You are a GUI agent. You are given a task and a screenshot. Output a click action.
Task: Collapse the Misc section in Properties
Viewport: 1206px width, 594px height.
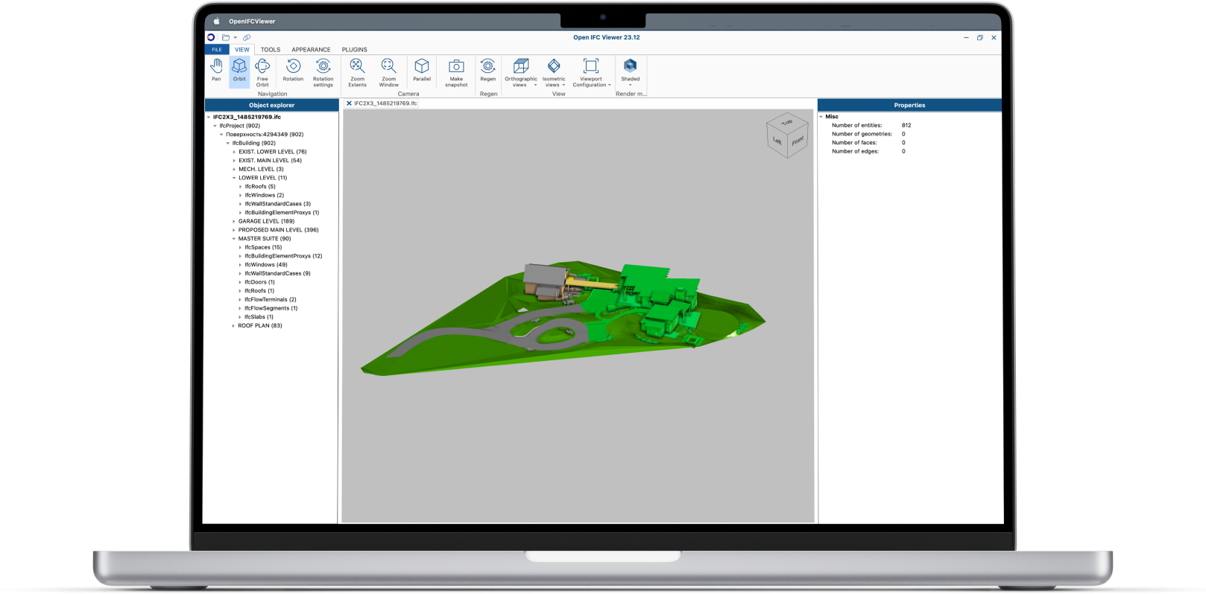(821, 117)
